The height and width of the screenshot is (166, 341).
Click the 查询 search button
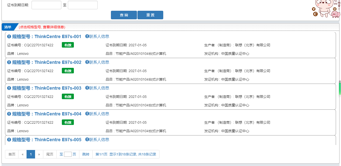pos(124,15)
